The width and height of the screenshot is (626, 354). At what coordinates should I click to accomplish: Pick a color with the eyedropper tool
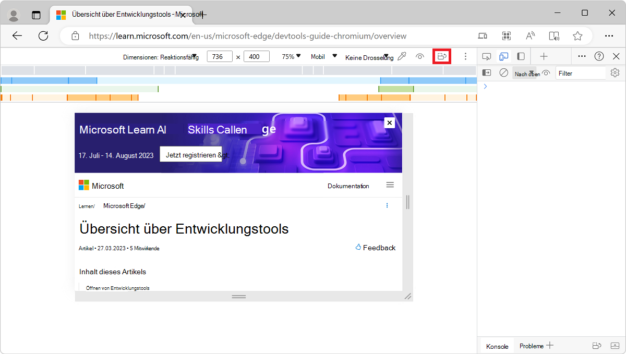[x=402, y=56]
